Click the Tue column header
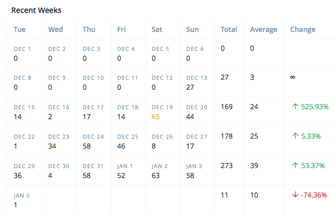Viewport: 334px width, 224px height. (x=19, y=29)
